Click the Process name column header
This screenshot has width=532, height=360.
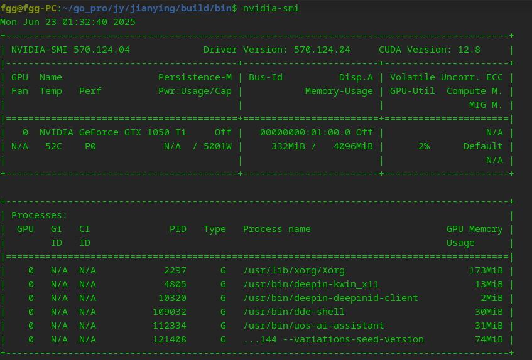[277, 230]
